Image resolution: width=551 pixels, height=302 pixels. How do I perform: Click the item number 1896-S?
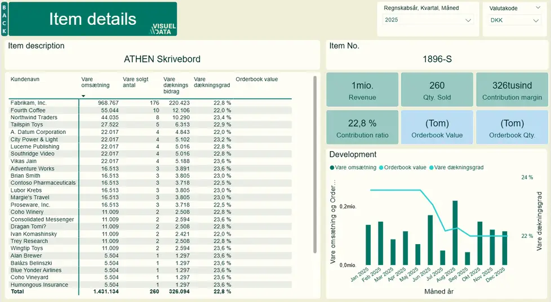coord(437,59)
